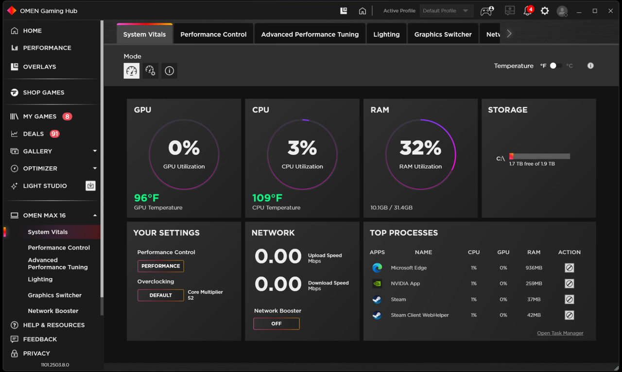Expand the Gallery sidebar section
Image resolution: width=622 pixels, height=372 pixels.
click(95, 151)
